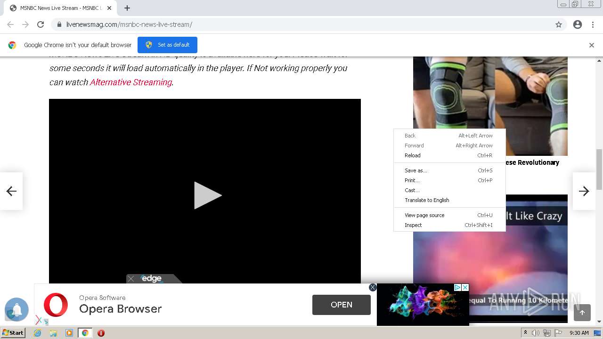Choose View page source menu item
This screenshot has width=603, height=339.
(x=449, y=215)
